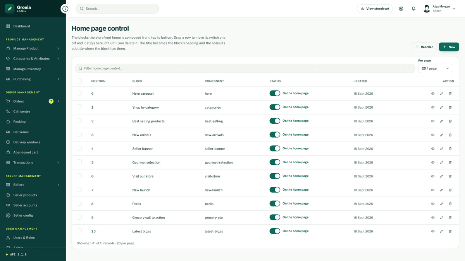Open Manage Inventory

33,69
